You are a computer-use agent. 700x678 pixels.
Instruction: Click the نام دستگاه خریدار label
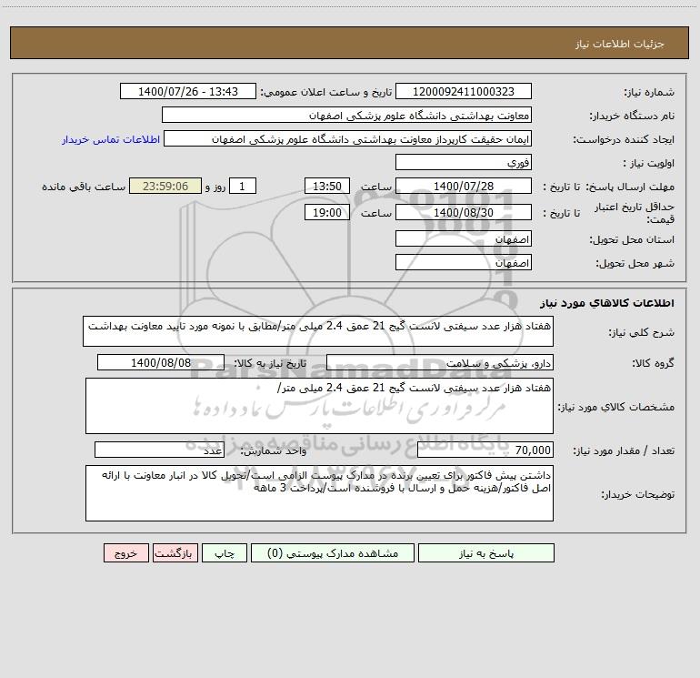click(x=632, y=116)
